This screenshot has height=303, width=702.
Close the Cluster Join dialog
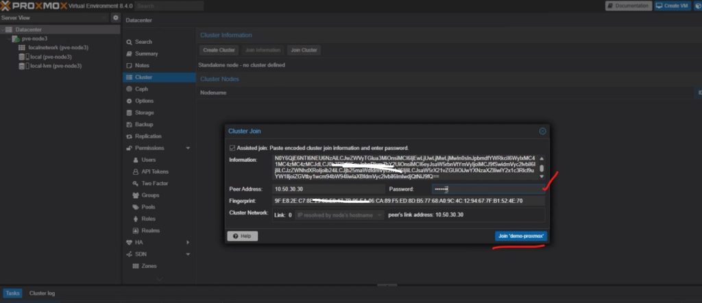click(x=542, y=131)
